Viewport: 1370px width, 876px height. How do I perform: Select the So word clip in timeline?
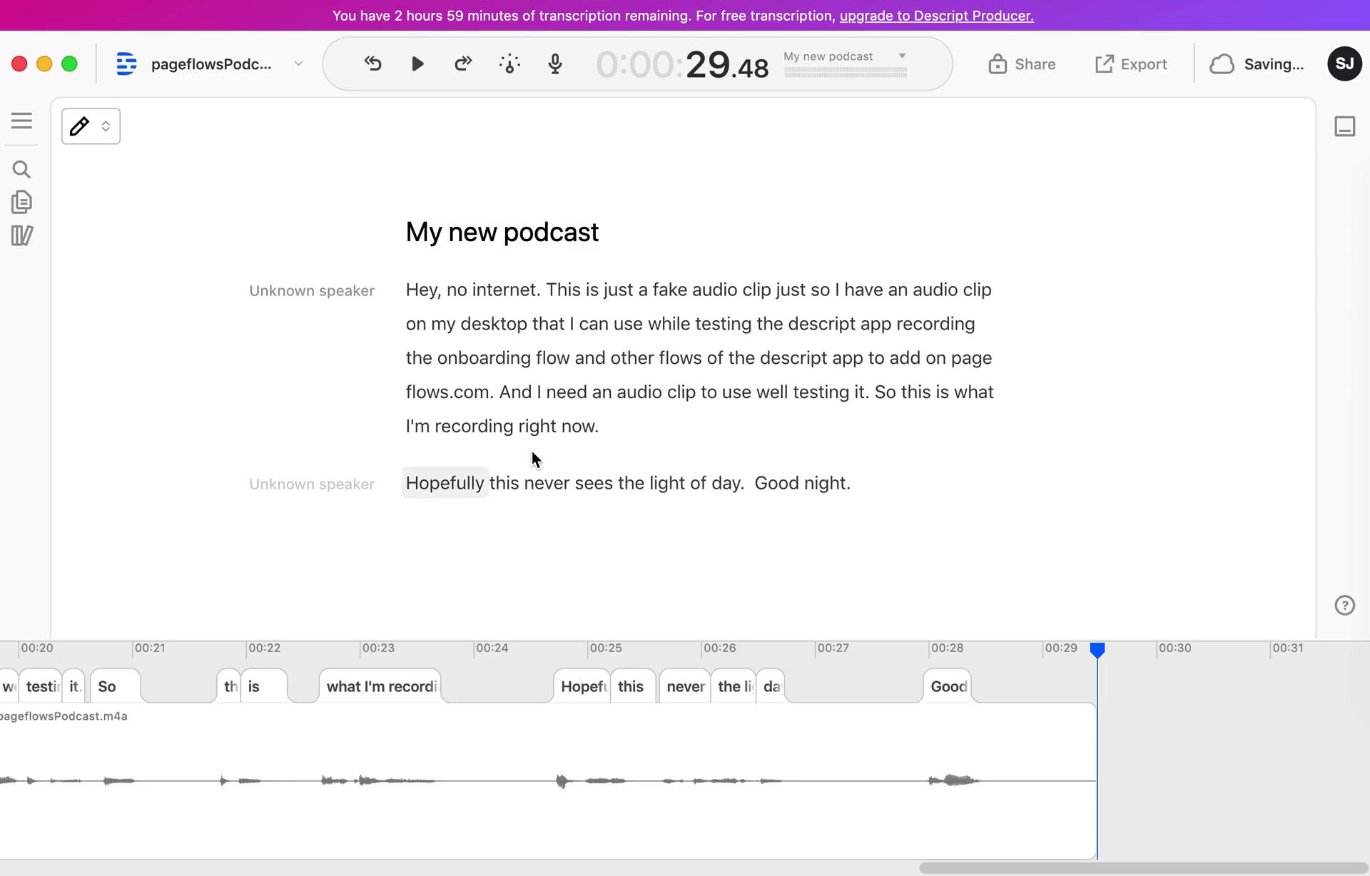pyautogui.click(x=115, y=686)
